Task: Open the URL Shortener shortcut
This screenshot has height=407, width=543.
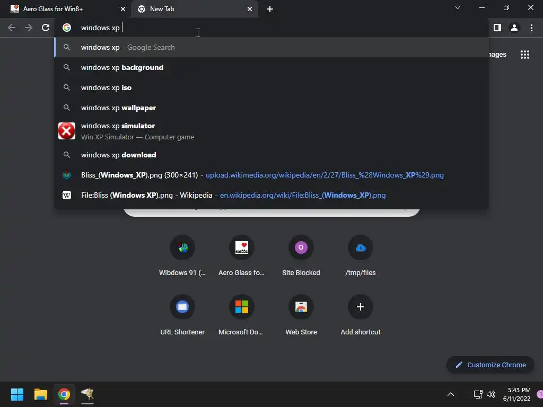Action: pyautogui.click(x=182, y=315)
